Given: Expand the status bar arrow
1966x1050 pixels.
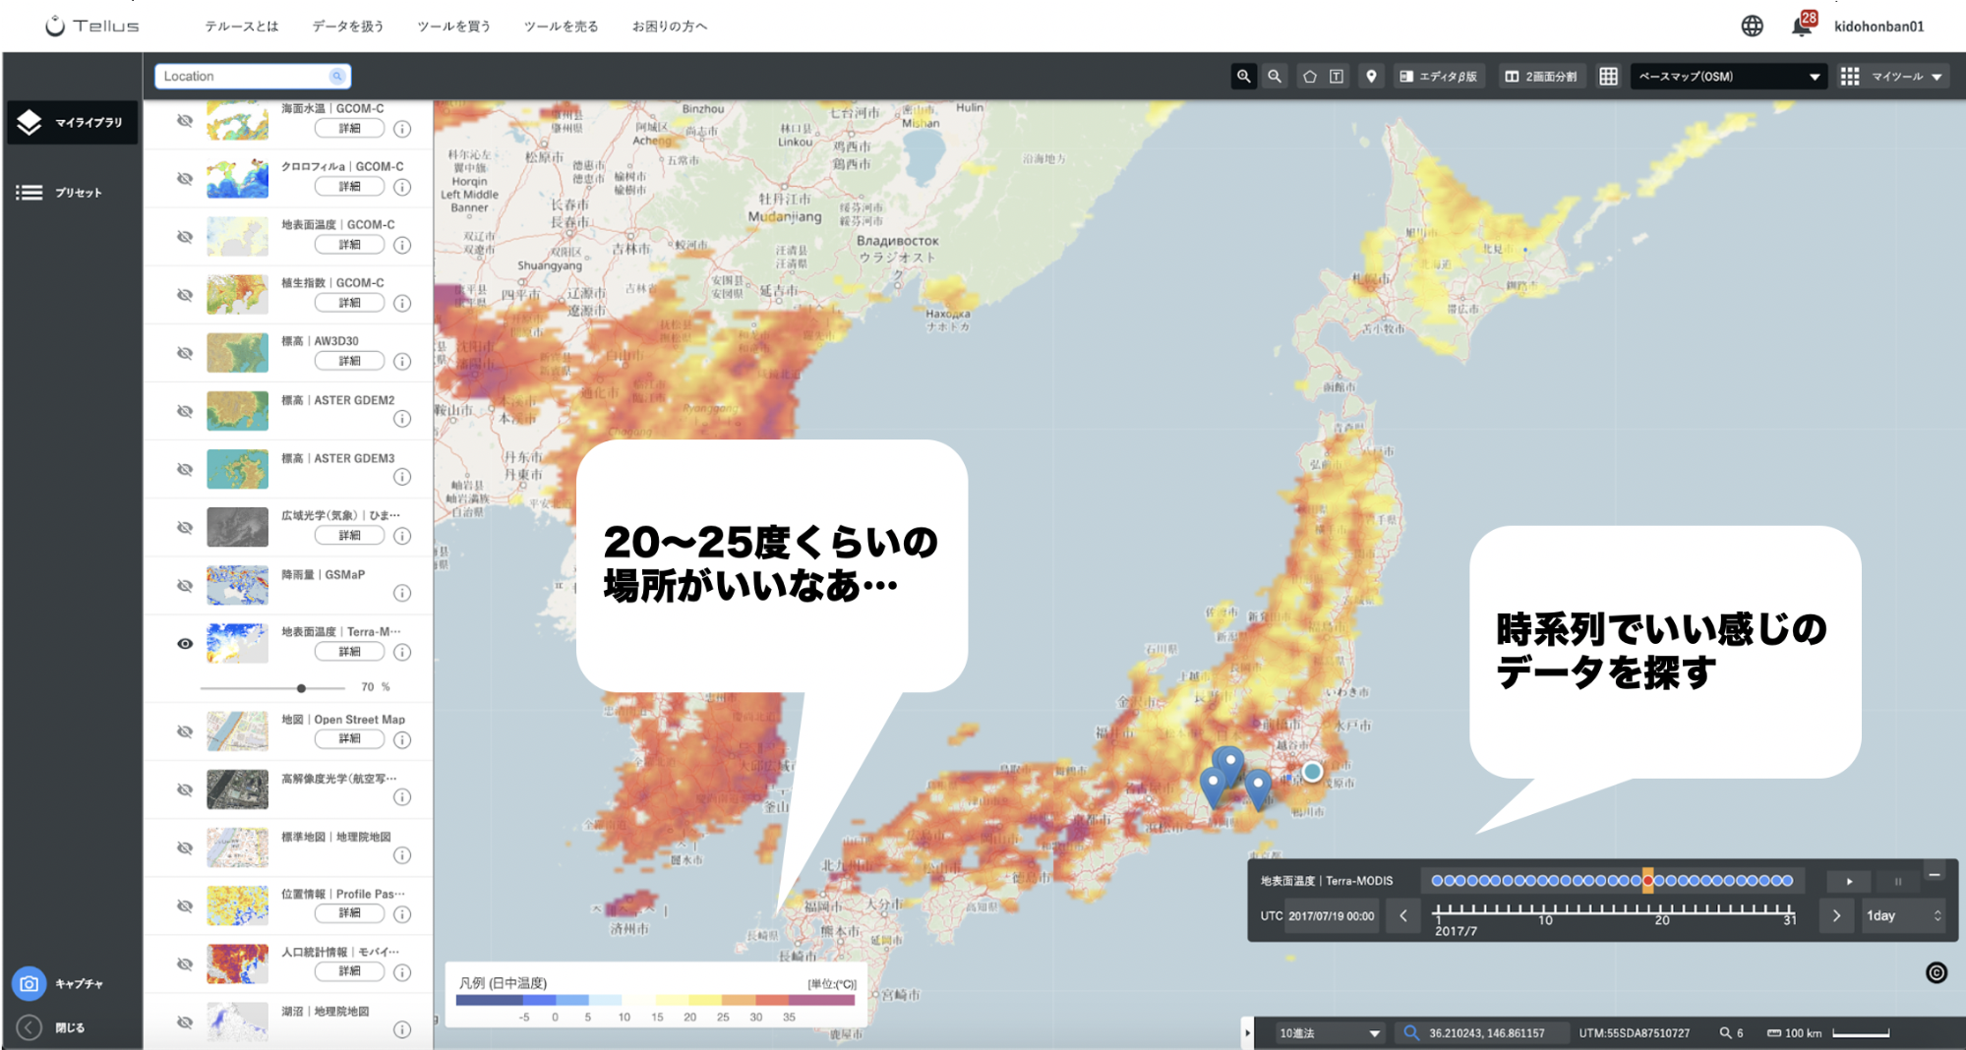Looking at the screenshot, I should (1247, 1033).
